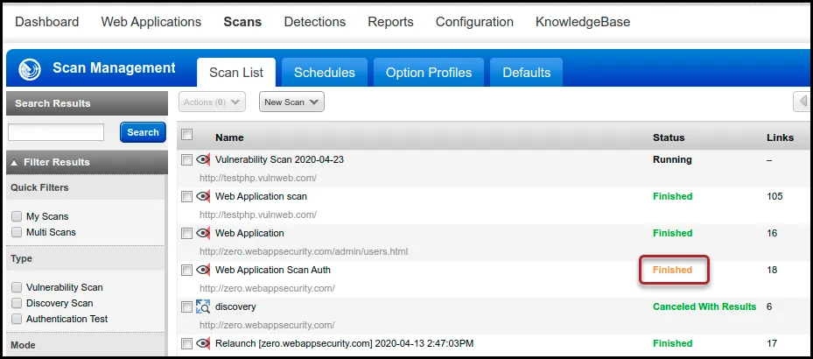Open Relaunch [zero.webappsecurity.com] scan entry
The height and width of the screenshot is (359, 813).
pyautogui.click(x=344, y=343)
